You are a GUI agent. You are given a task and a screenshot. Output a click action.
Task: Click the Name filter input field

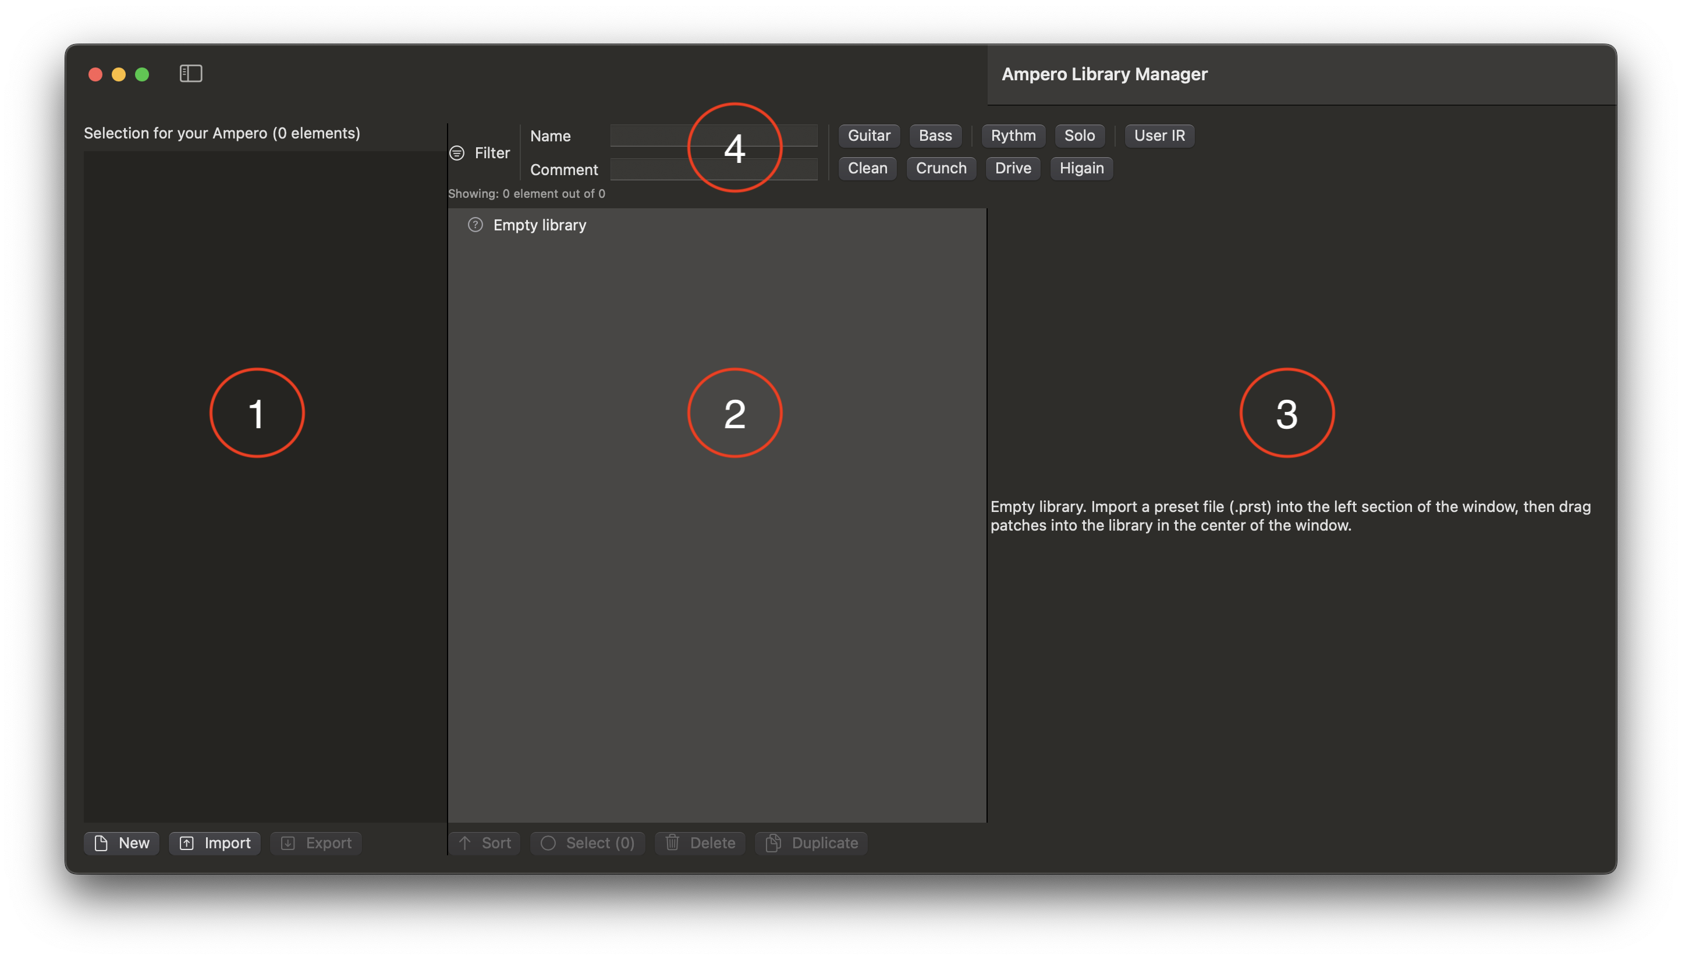pyautogui.click(x=714, y=136)
